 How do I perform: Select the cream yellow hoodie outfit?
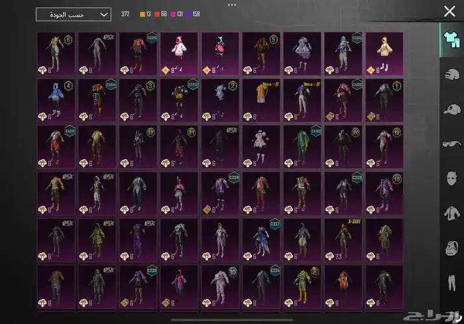tap(384, 54)
